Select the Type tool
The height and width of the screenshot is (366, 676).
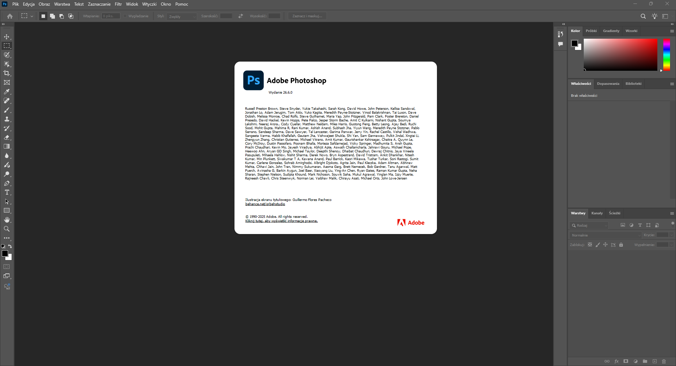pyautogui.click(x=7, y=192)
